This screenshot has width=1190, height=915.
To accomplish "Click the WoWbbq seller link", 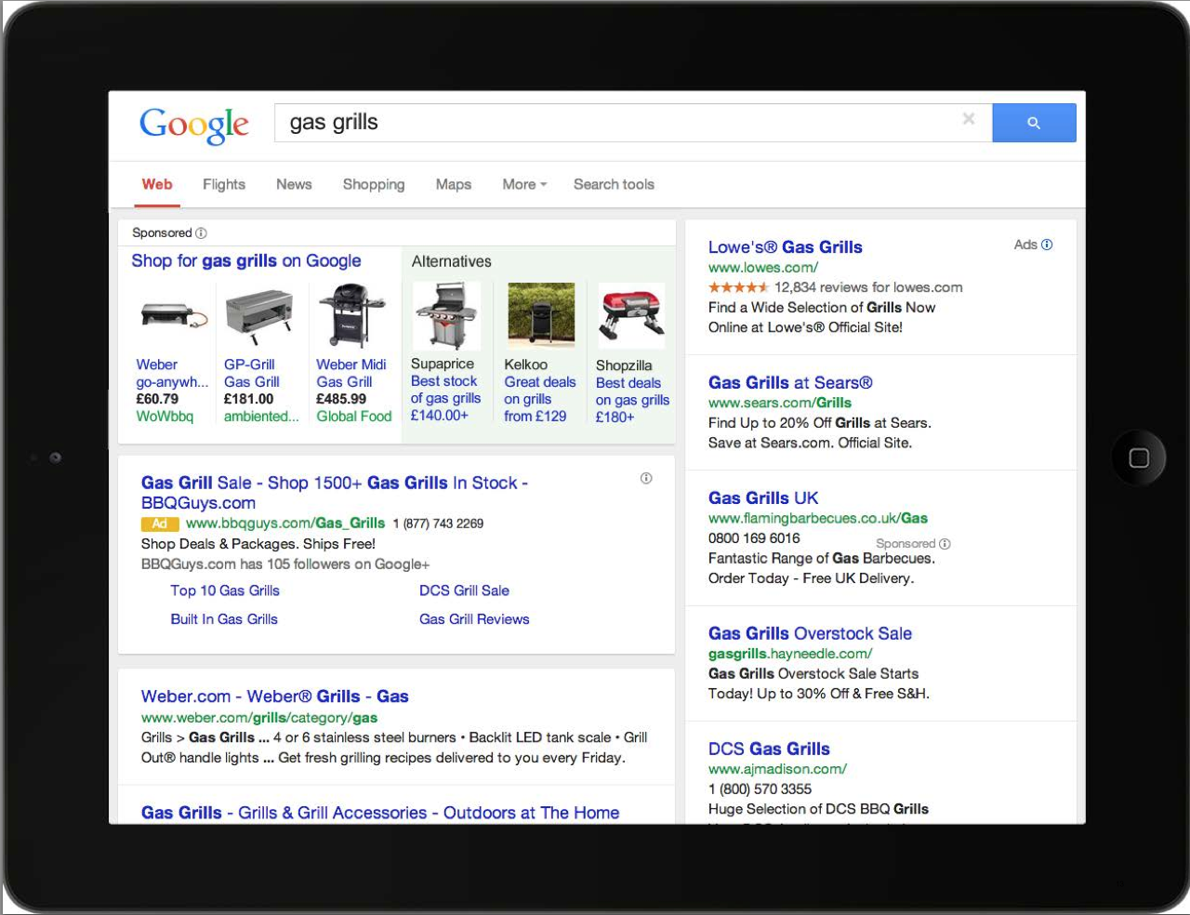I will click(x=165, y=417).
